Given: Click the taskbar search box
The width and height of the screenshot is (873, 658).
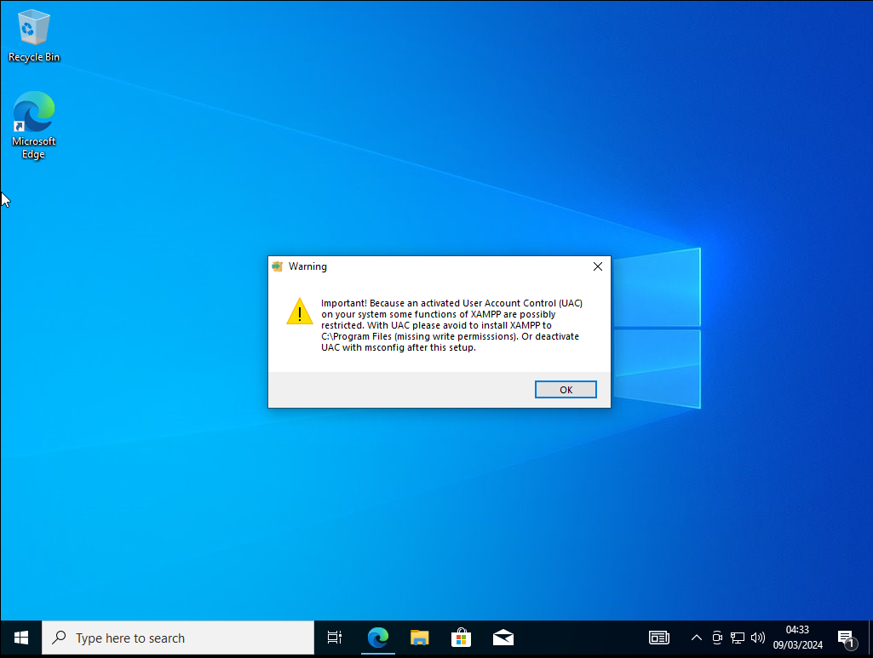Looking at the screenshot, I should 178,638.
